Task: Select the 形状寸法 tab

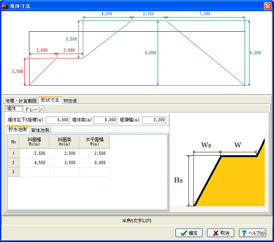Action: tap(50, 100)
